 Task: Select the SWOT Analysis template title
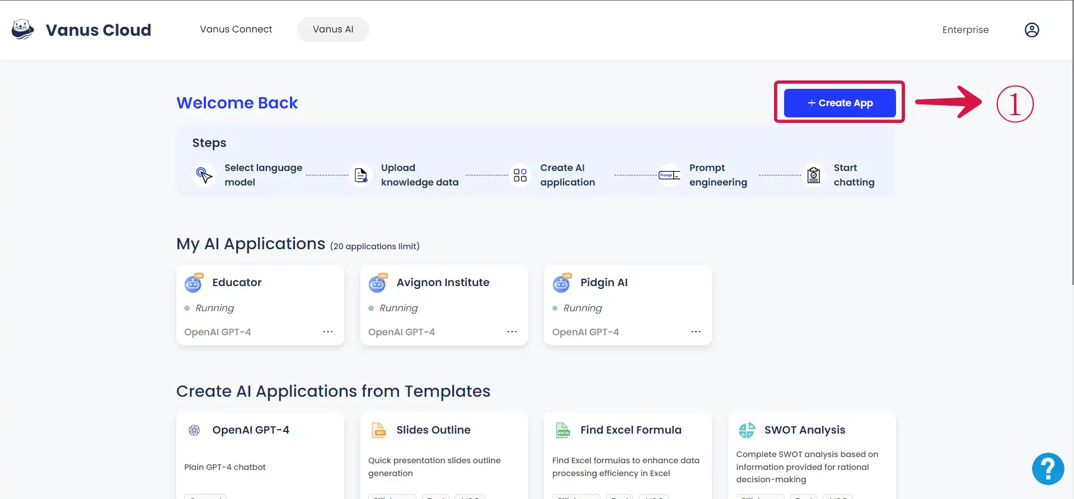pyautogui.click(x=805, y=430)
